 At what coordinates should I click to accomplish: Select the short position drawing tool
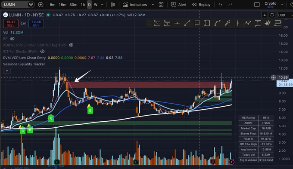pos(167,23)
